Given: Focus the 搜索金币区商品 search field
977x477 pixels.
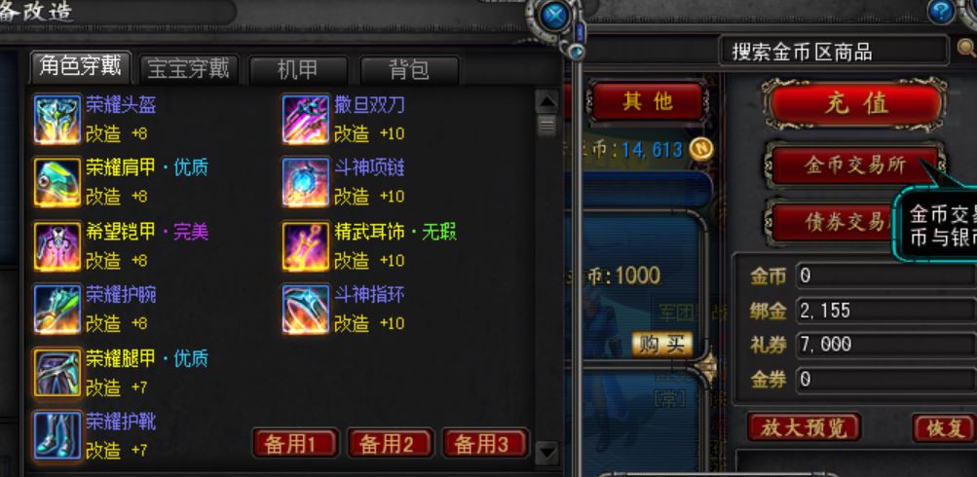Looking at the screenshot, I should point(834,51).
